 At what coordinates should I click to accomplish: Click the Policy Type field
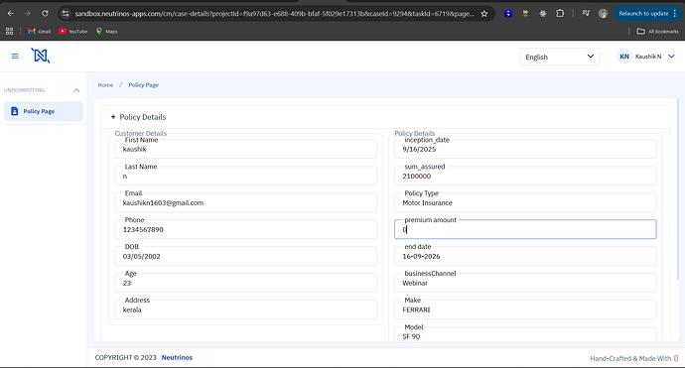[525, 202]
